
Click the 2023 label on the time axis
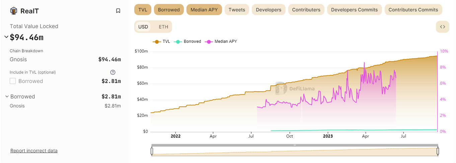(328, 136)
